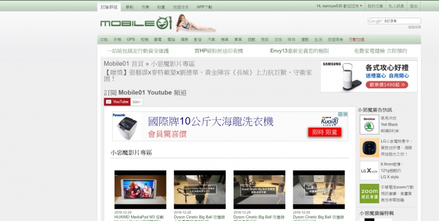Open the 居家 category menu
439x221 pixels.
[265, 40]
